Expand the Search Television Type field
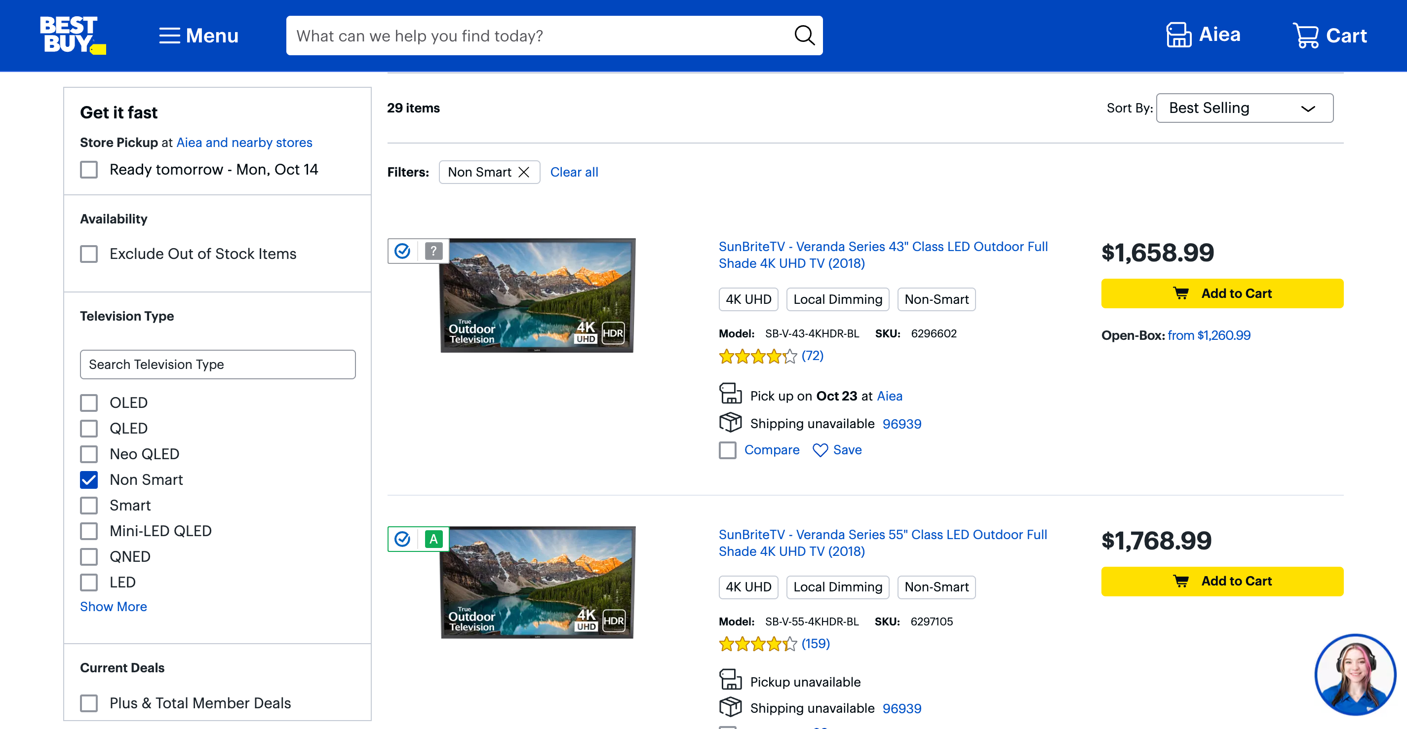 coord(218,364)
